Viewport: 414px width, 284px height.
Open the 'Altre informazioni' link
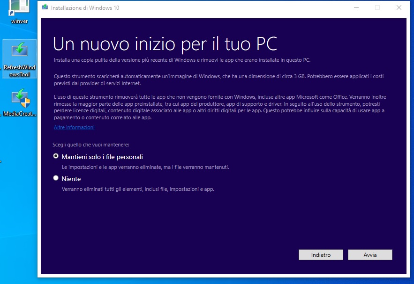[x=74, y=127]
